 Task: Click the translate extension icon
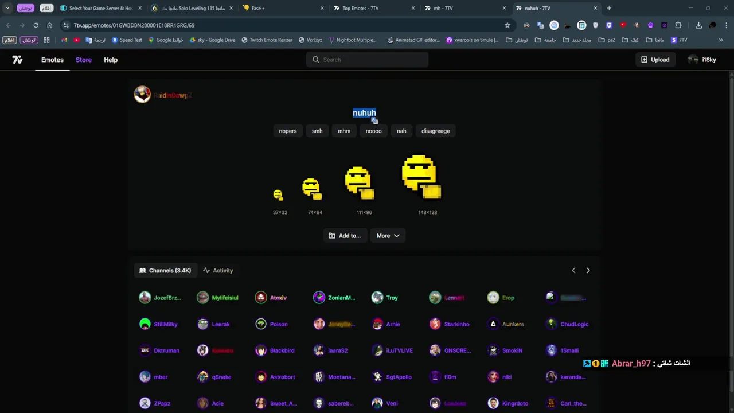(x=540, y=25)
